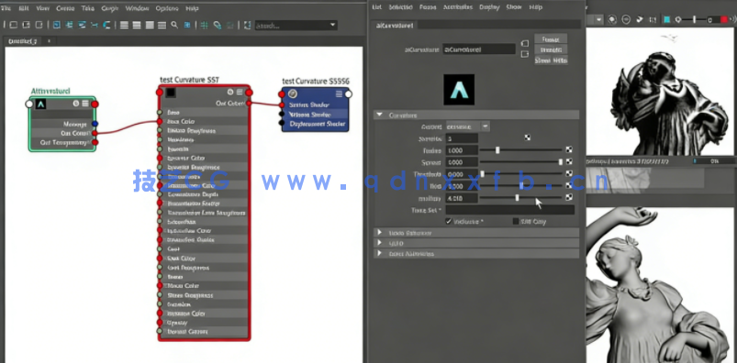The height and width of the screenshot is (363, 737).
Task: Click the magnifier search icon in Hypershade toolbar
Action: [174, 25]
